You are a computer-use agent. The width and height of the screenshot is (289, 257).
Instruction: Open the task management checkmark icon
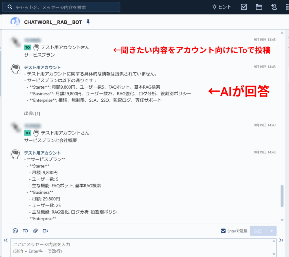click(244, 7)
